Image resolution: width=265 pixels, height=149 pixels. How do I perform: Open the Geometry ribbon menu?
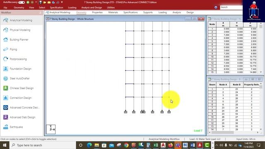pyautogui.click(x=19, y=7)
